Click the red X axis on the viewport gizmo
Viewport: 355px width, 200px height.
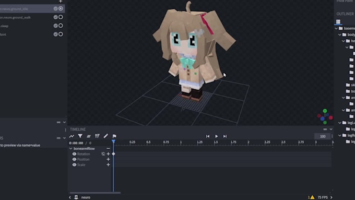pos(331,117)
